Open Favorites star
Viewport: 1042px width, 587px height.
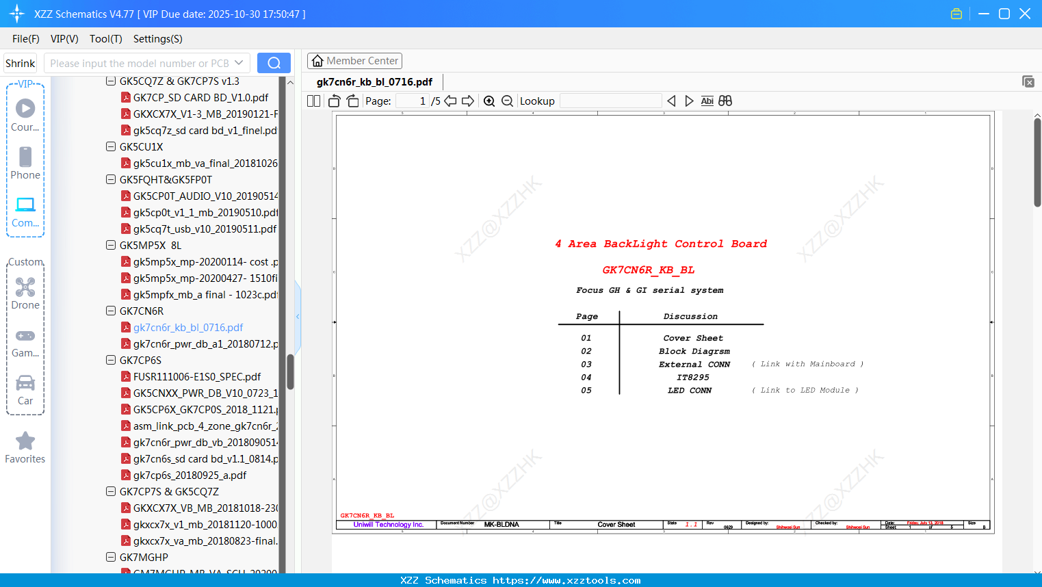tap(25, 447)
